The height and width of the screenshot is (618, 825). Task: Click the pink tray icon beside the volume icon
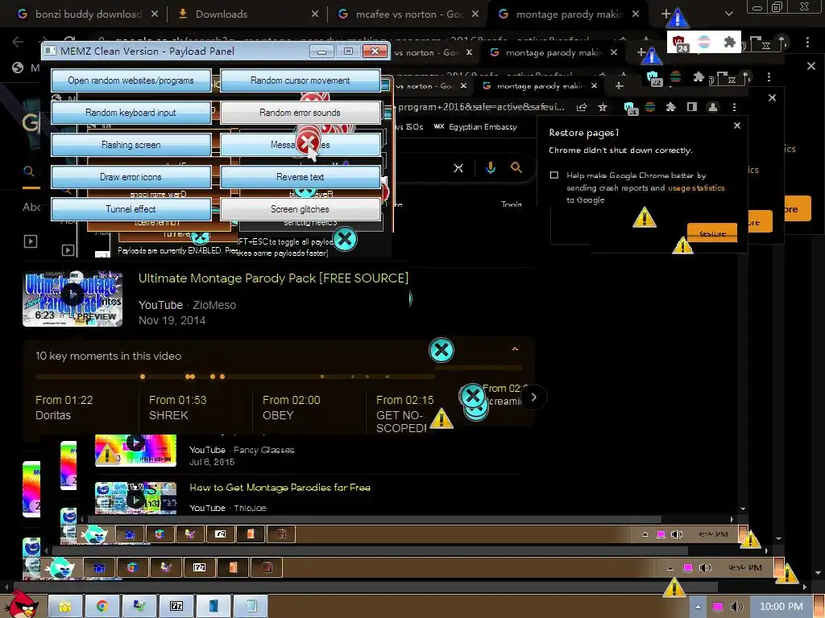pos(718,607)
